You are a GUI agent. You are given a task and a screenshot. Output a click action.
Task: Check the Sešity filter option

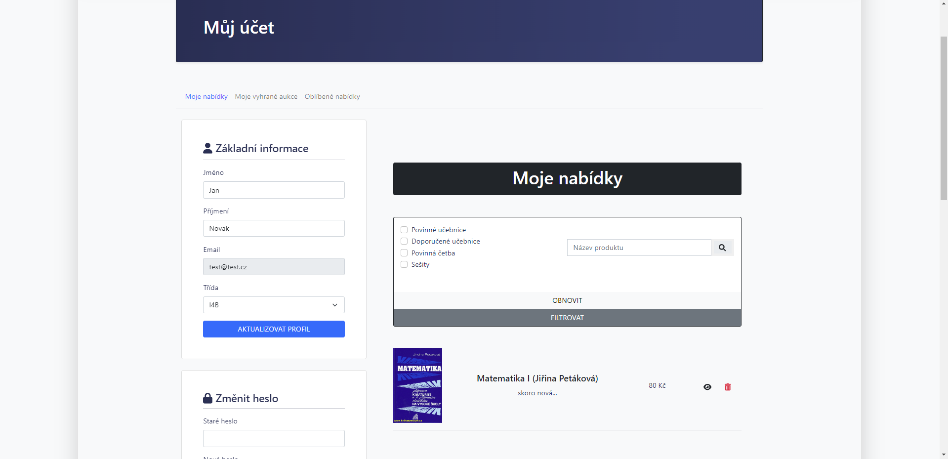click(x=404, y=264)
